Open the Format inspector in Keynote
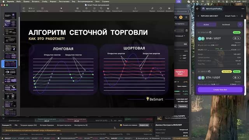The height and width of the screenshot is (140, 249). pyautogui.click(x=152, y=8)
